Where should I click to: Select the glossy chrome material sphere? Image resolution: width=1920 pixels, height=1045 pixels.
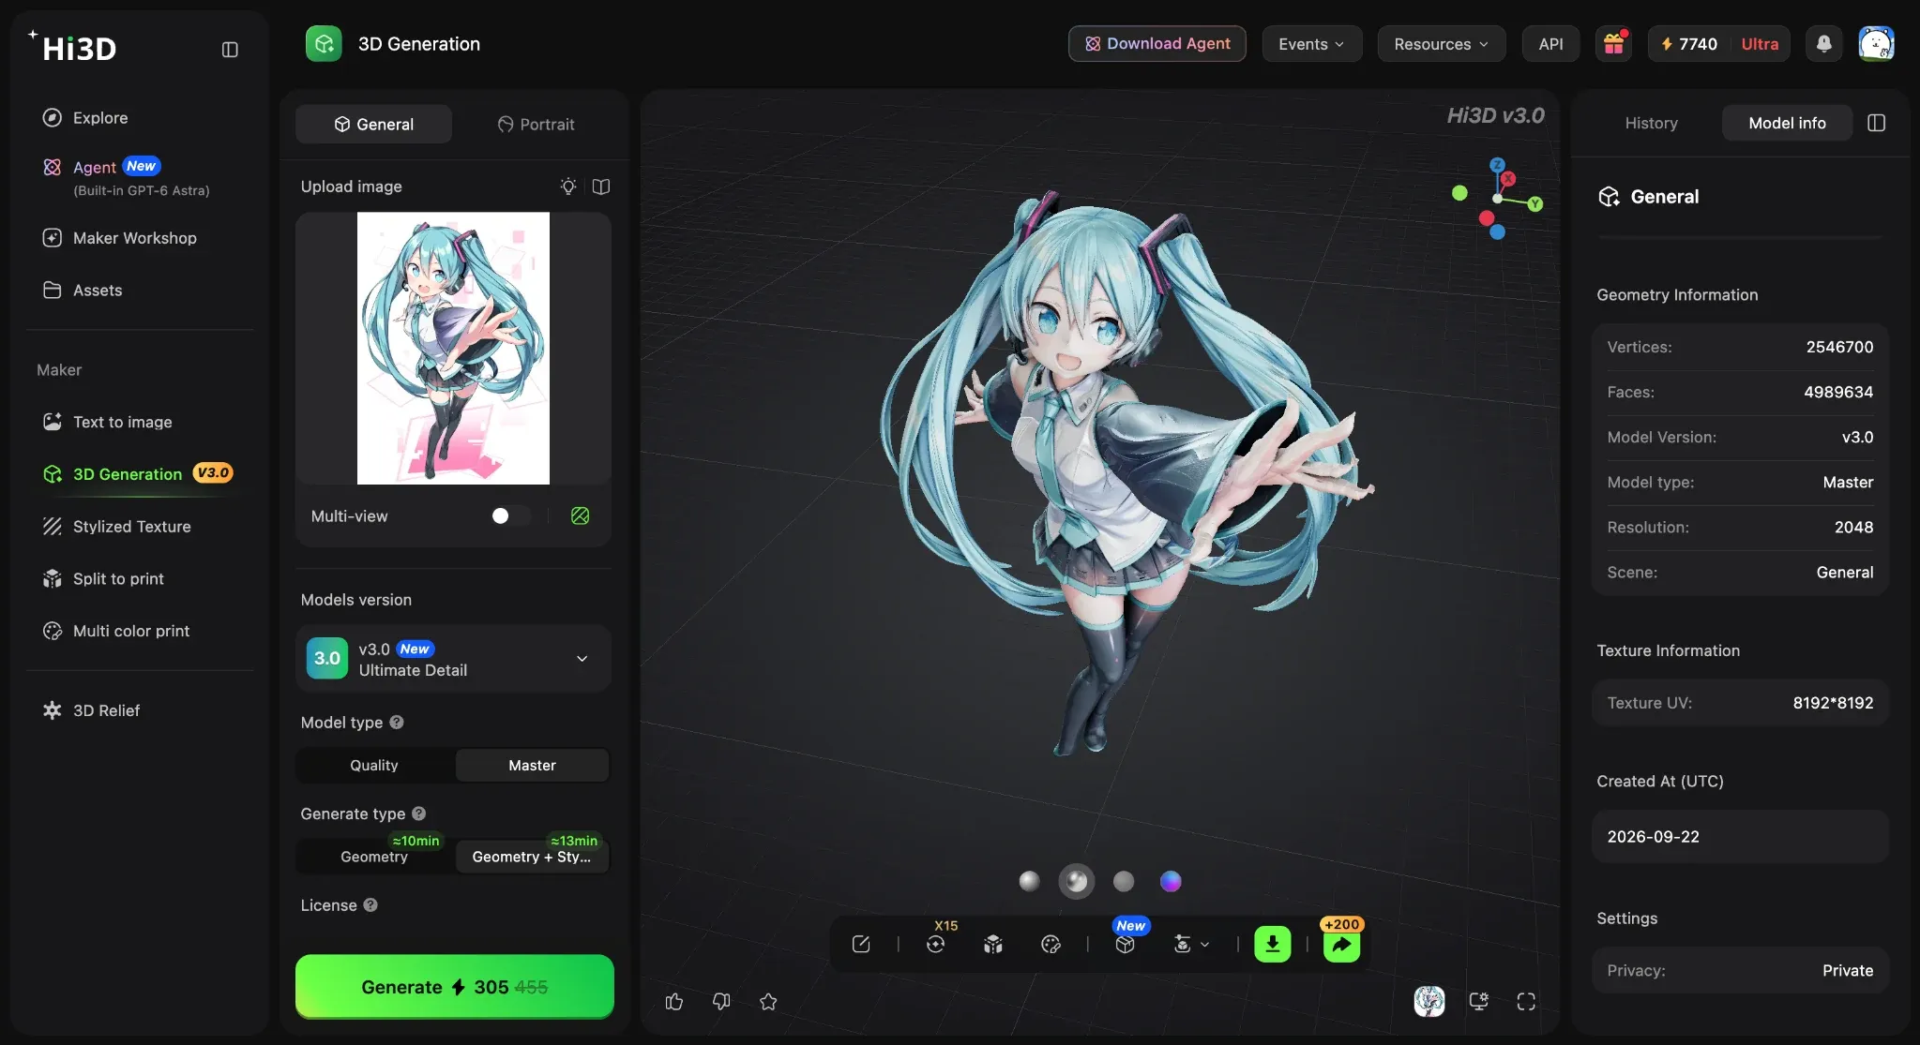point(1077,881)
